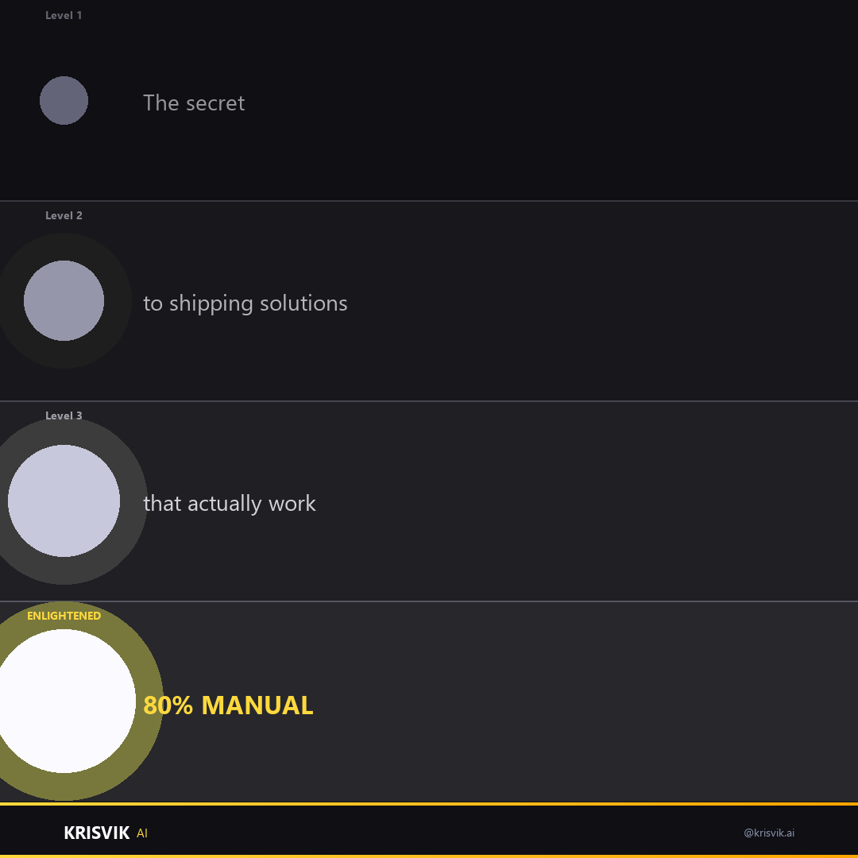Screen dimensions: 858x858
Task: Click the olive-yellow glow ring around the white circle
Action: 149,701
